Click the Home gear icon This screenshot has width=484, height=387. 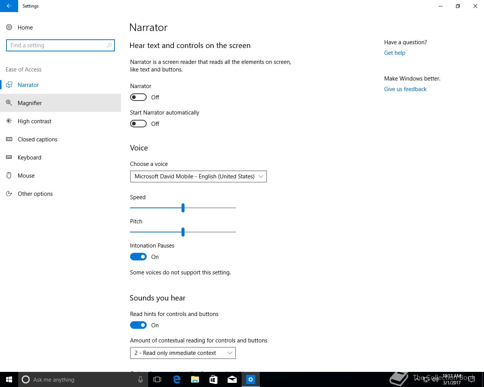9,27
